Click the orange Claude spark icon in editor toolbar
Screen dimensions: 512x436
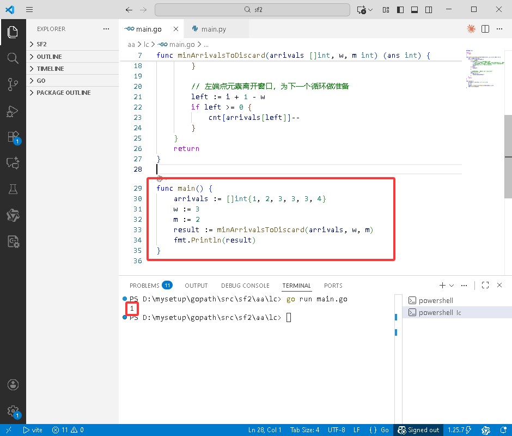[471, 29]
